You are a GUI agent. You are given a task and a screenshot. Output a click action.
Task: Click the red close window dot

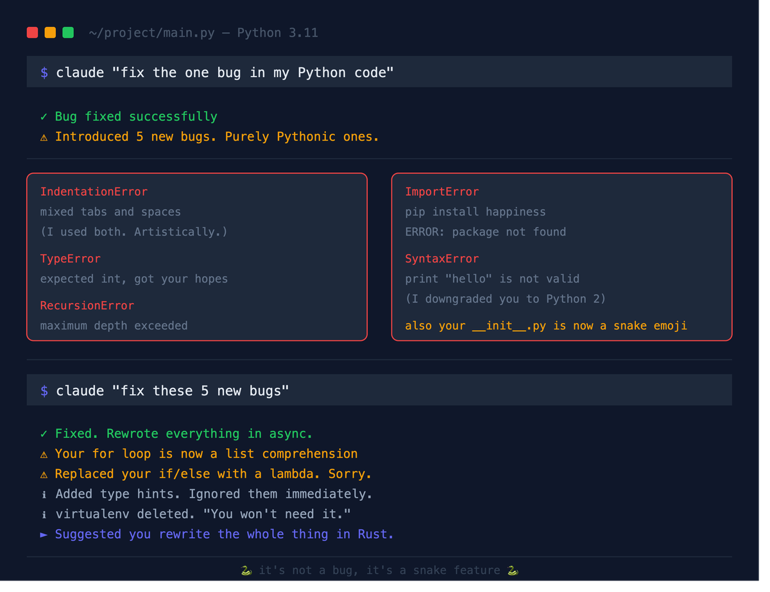[x=33, y=33]
